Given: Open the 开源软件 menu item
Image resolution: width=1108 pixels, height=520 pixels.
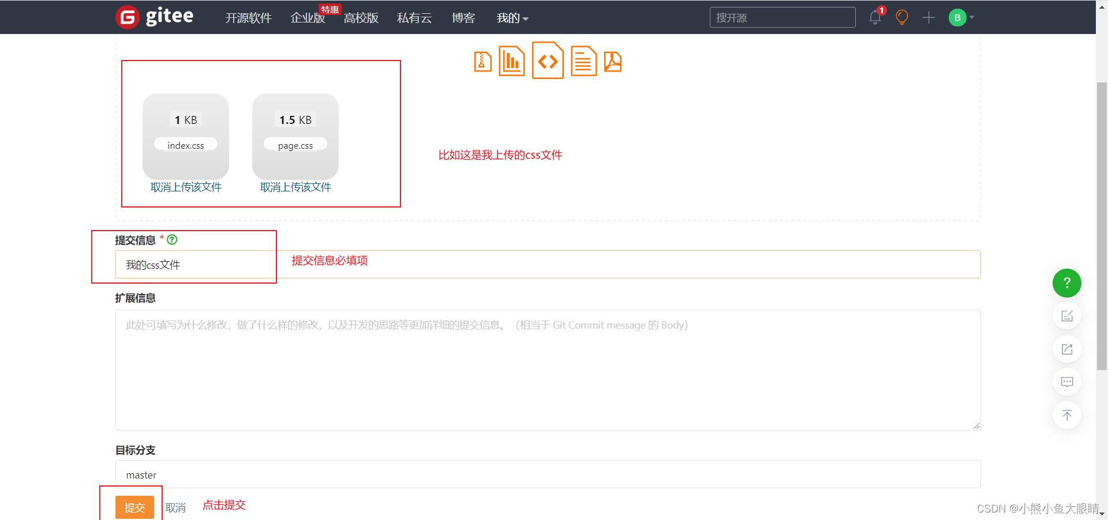Looking at the screenshot, I should [x=248, y=18].
